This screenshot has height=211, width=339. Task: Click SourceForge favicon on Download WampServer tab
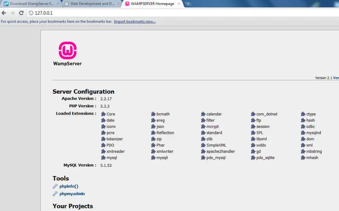click(x=6, y=4)
